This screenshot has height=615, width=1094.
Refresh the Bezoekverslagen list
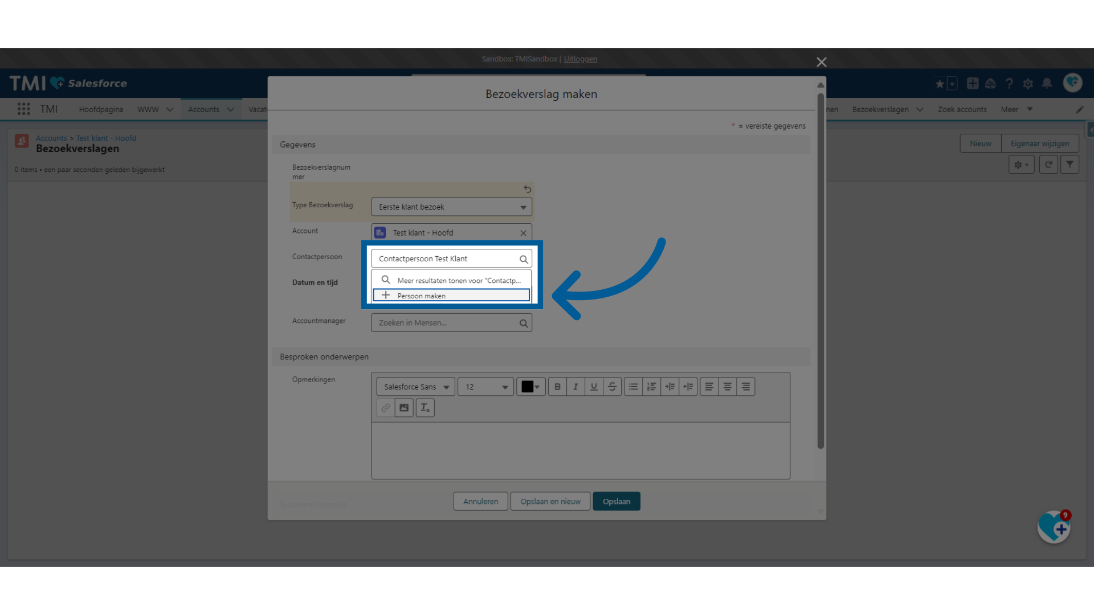pyautogui.click(x=1048, y=165)
